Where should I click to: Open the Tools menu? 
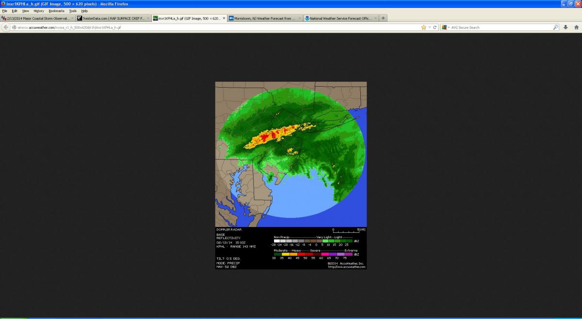(73, 11)
